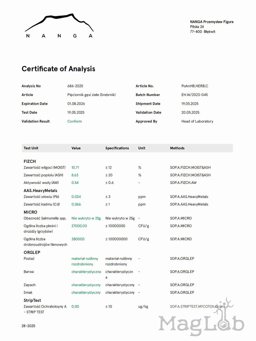This screenshot has width=256, height=341.
Task: Click the Certificate of Analysis heading
Action: (x=58, y=69)
